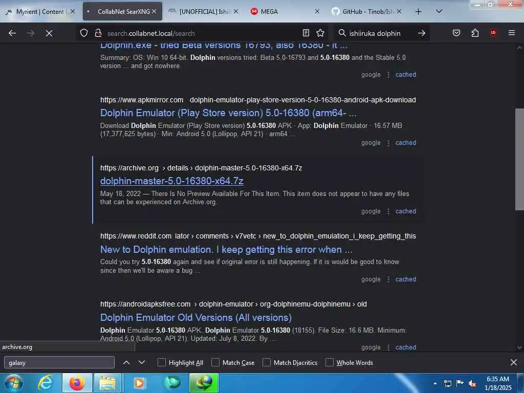The height and width of the screenshot is (393, 524).
Task: Open Dolphin Emulator Play Store version result
Action: (228, 113)
